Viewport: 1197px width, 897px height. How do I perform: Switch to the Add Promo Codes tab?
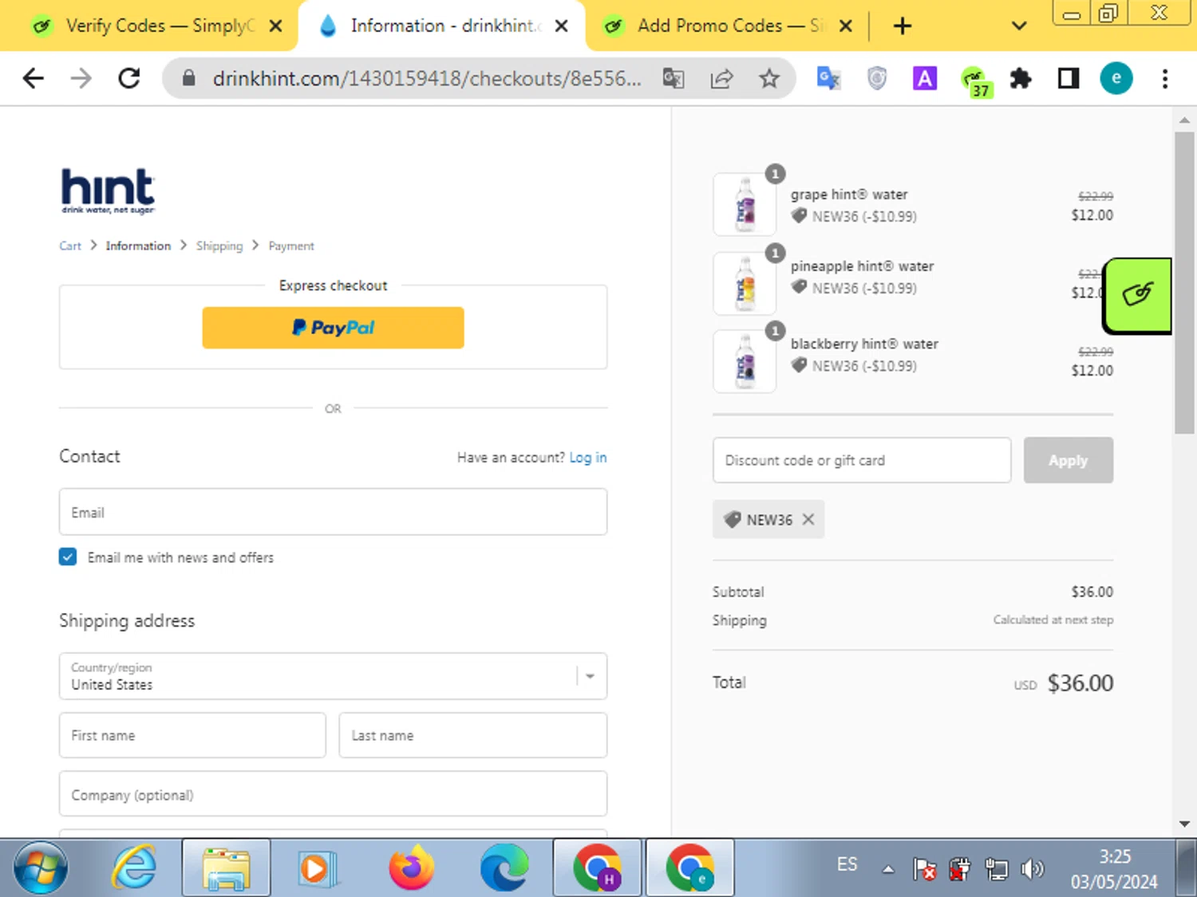coord(722,26)
